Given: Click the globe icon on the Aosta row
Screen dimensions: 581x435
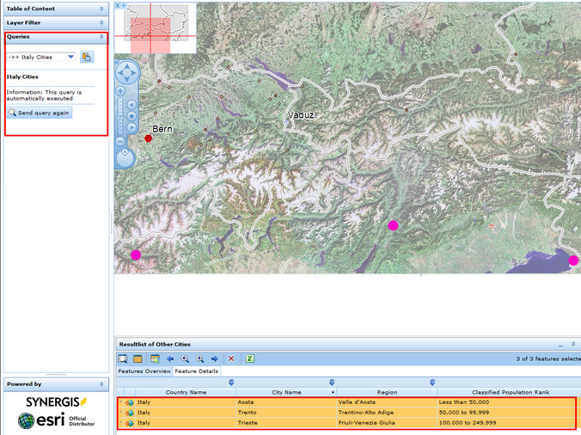Looking at the screenshot, I should click(x=130, y=403).
